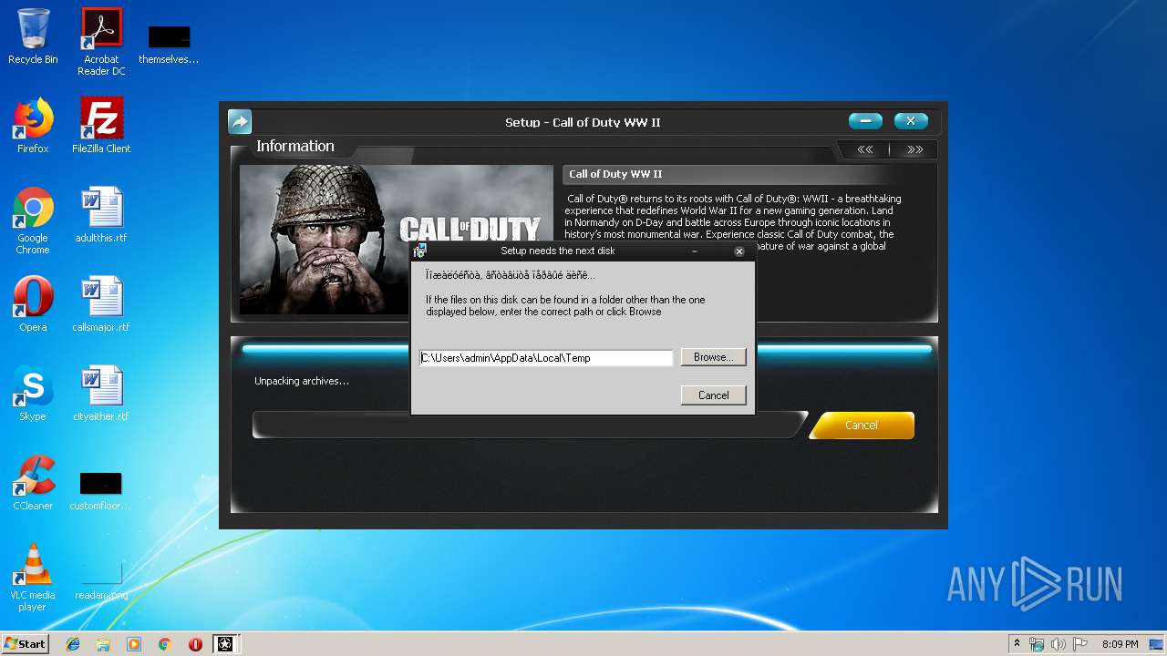Viewport: 1167px width, 656px height.
Task: Click 'Call of Duty WW II' description heading
Action: (616, 174)
